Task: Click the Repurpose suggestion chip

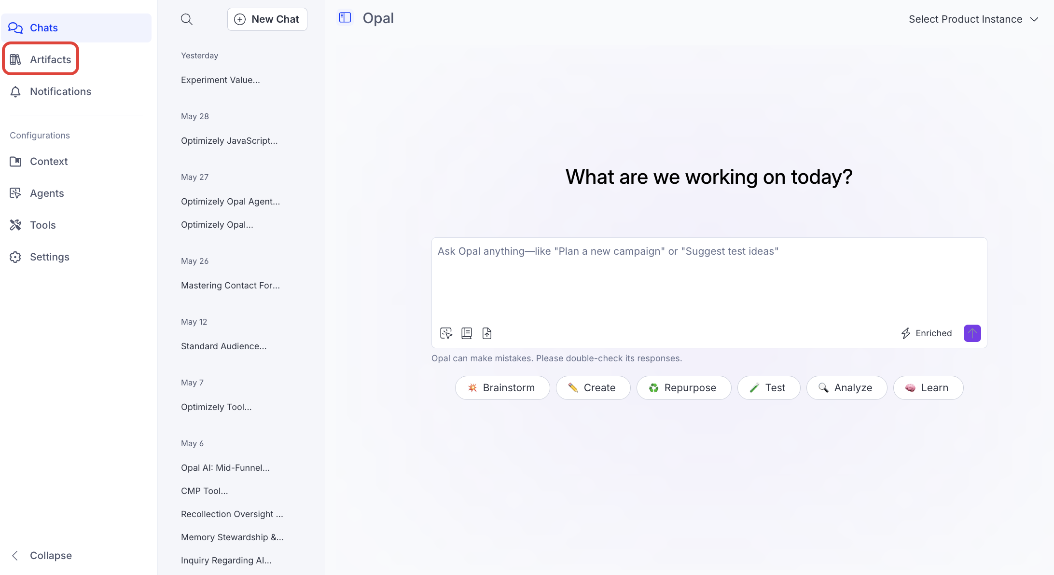Action: click(x=684, y=388)
